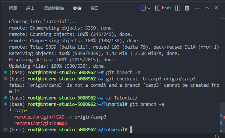
Task: Split the terminal with the icon right of bash
Action: [177, 8]
